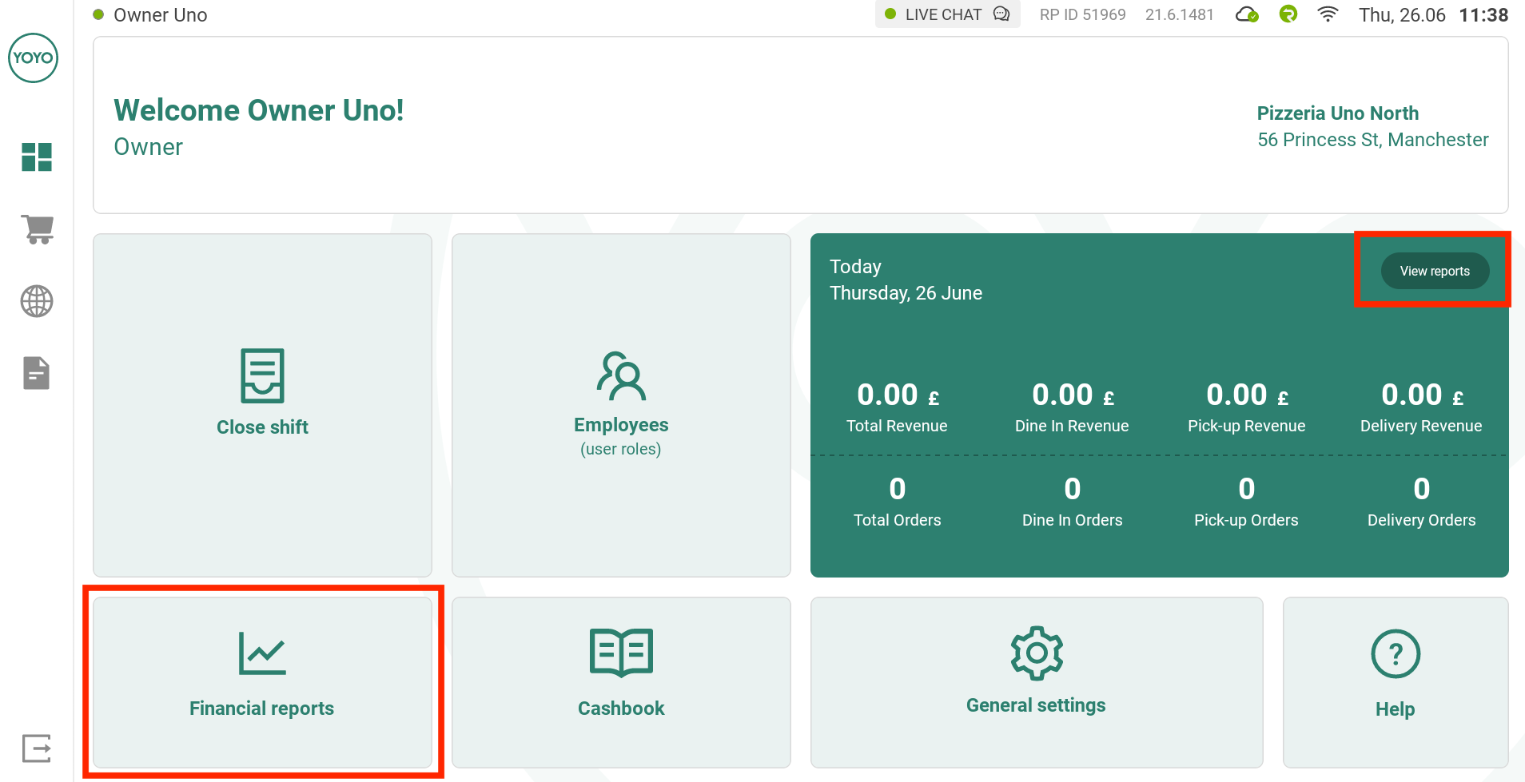The image size is (1525, 782).
Task: Open the globe icon in the sidebar
Action: (35, 301)
